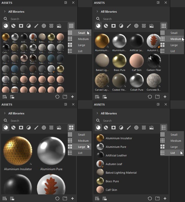Click Search field in top-left Assets panel
This screenshot has width=185, height=202.
(39, 19)
